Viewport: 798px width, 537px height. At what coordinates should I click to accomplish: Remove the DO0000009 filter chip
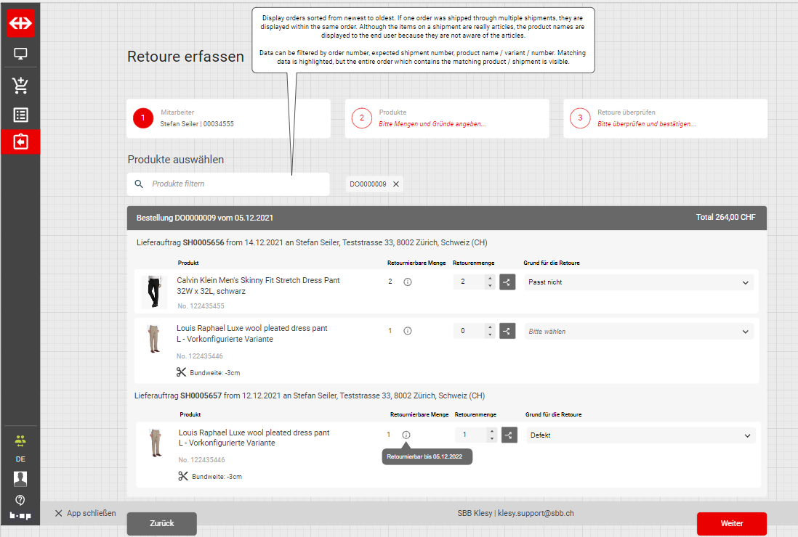(x=396, y=184)
